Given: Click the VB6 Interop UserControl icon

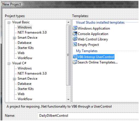Looking at the screenshot, I should click(75, 57).
